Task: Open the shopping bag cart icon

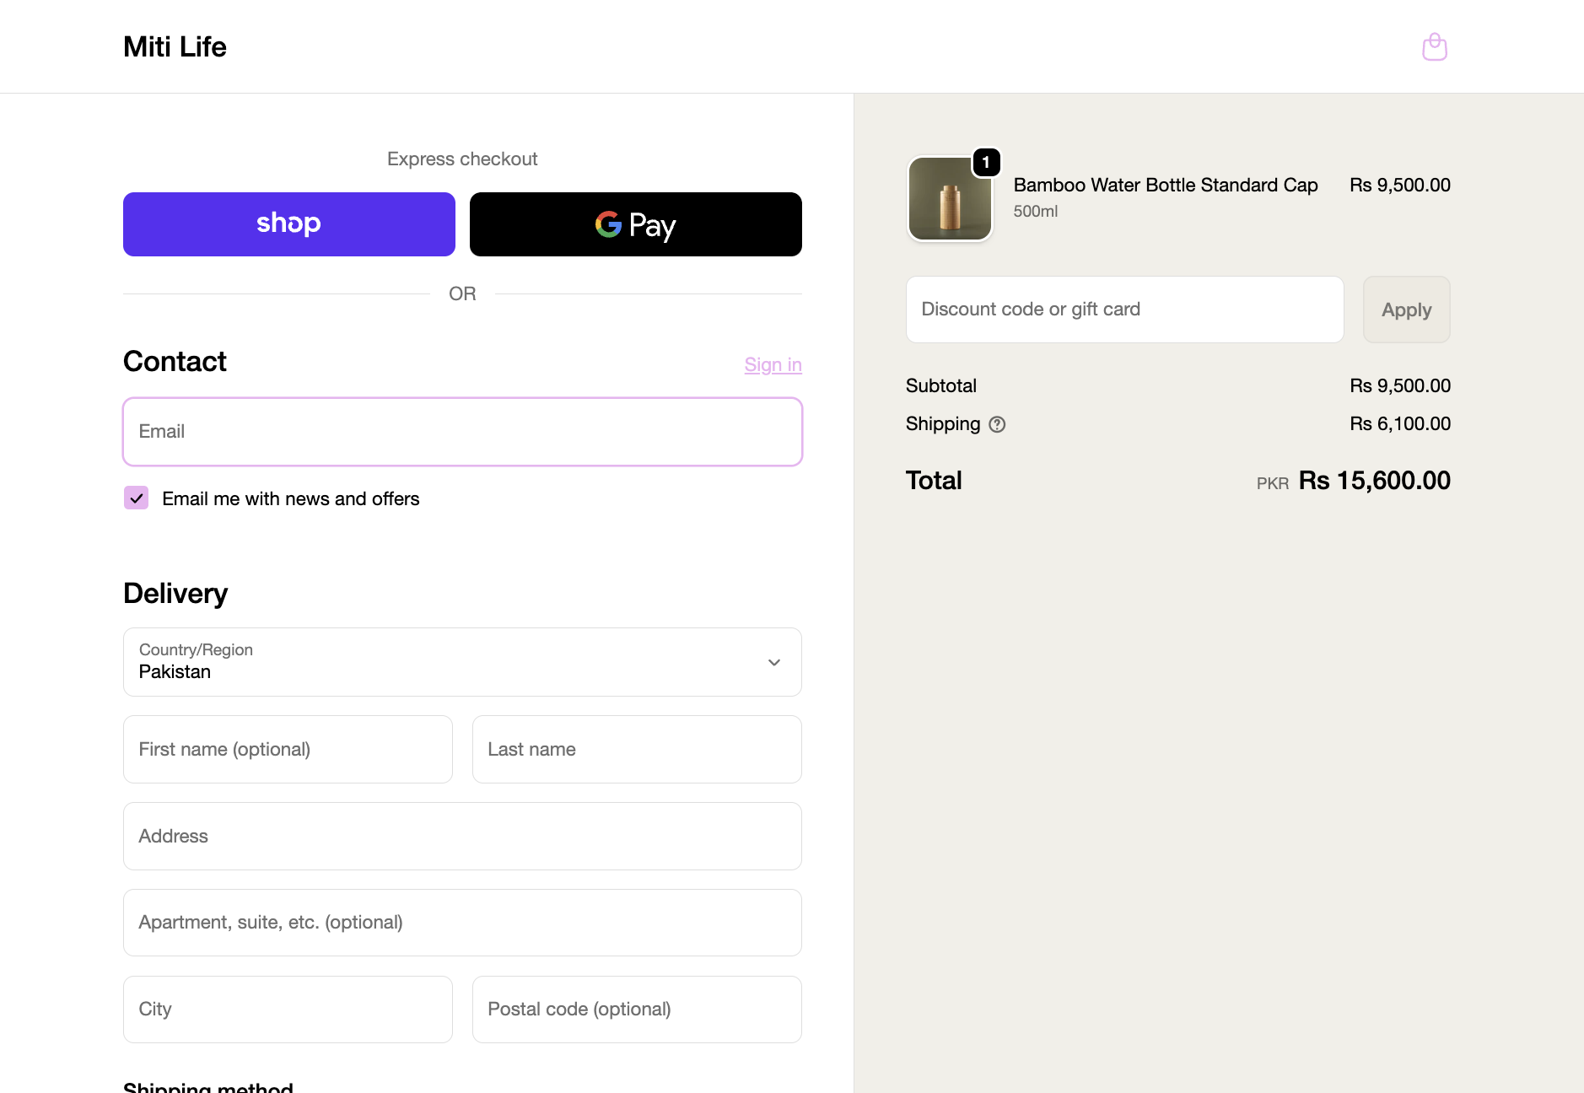Action: click(x=1434, y=47)
